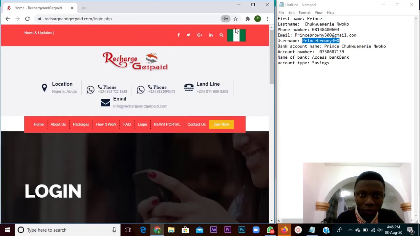Open the site's Facebook icon

point(178,35)
